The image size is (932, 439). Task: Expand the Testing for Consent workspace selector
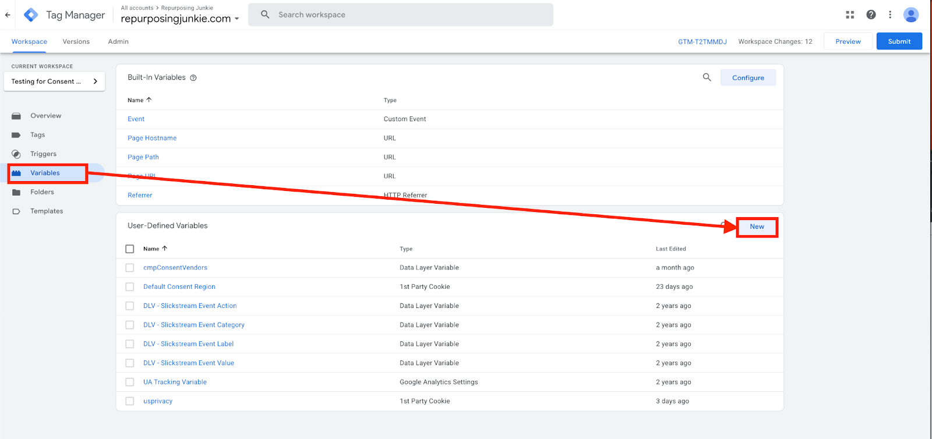point(54,82)
